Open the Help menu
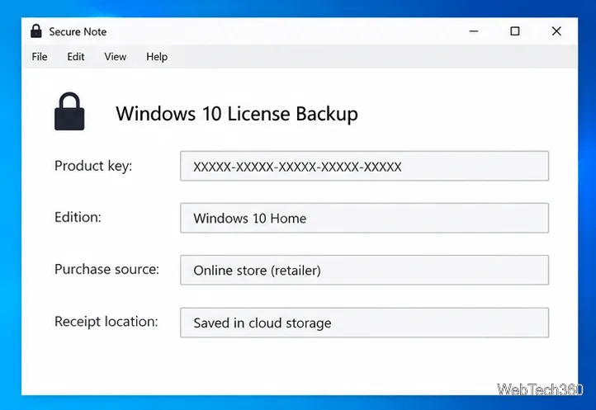This screenshot has height=410, width=596. 157,57
